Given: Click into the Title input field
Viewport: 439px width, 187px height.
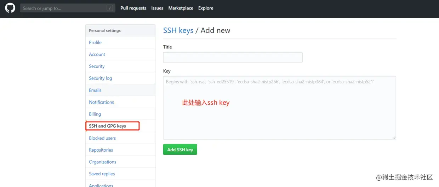Looking at the screenshot, I should coord(233,57).
